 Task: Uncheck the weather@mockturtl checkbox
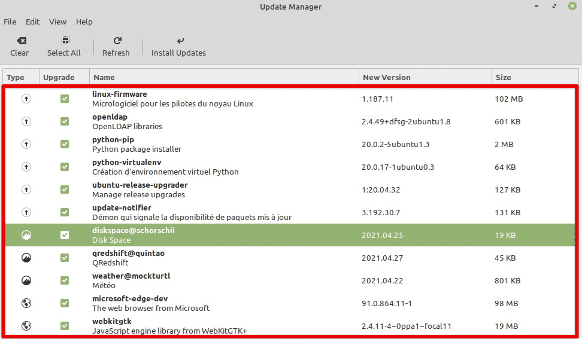(65, 280)
